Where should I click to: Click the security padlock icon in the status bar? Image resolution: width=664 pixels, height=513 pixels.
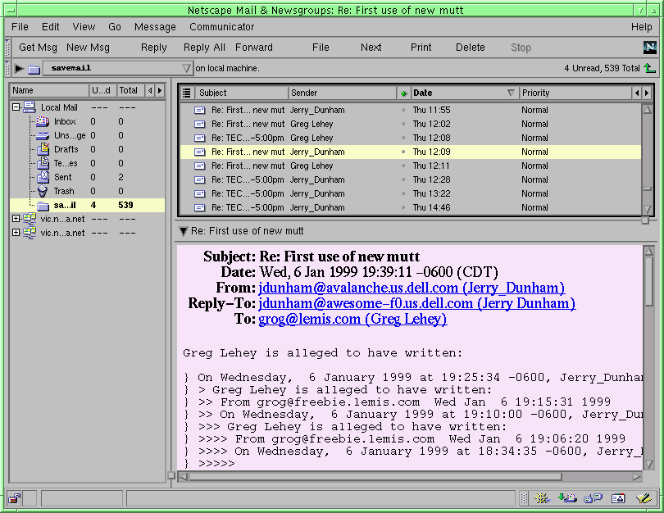(x=14, y=498)
